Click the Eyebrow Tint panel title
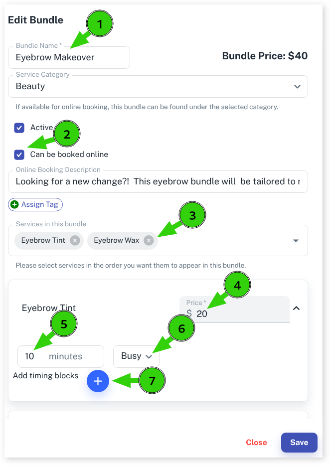The height and width of the screenshot is (465, 330). tap(49, 309)
